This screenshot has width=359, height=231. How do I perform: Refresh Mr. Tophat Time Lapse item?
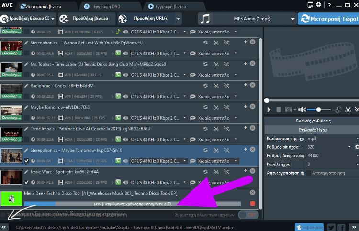coord(205,64)
